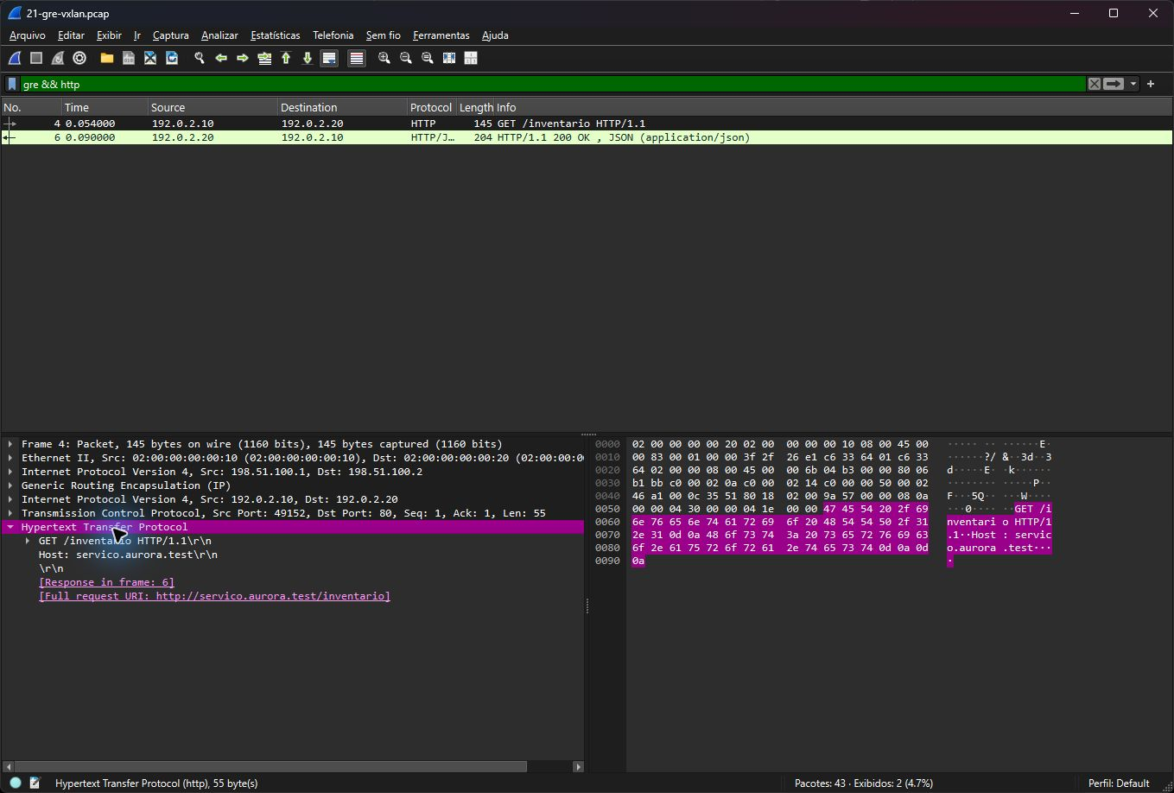This screenshot has height=793, width=1174.
Task: Open the Analizar menu
Action: point(219,35)
